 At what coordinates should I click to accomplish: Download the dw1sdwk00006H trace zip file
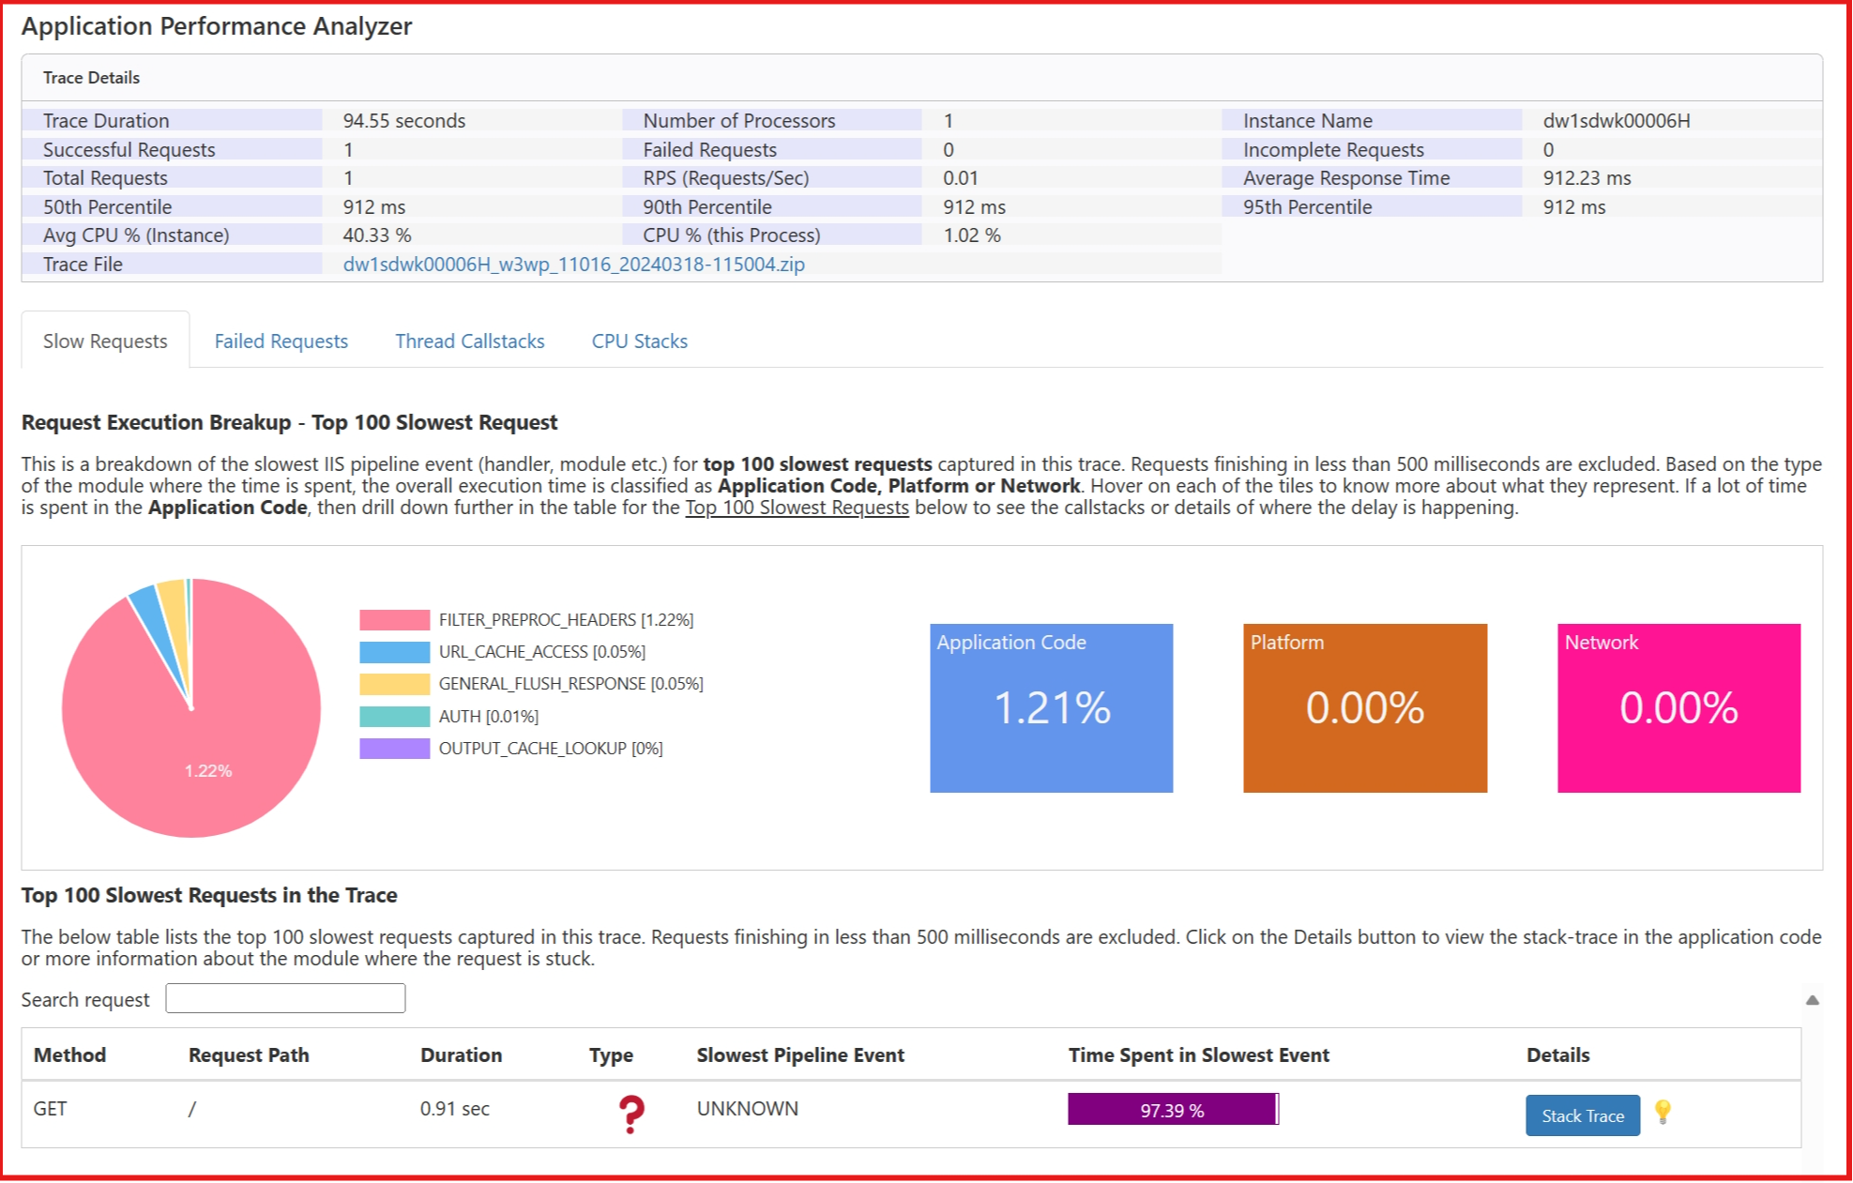(x=573, y=265)
